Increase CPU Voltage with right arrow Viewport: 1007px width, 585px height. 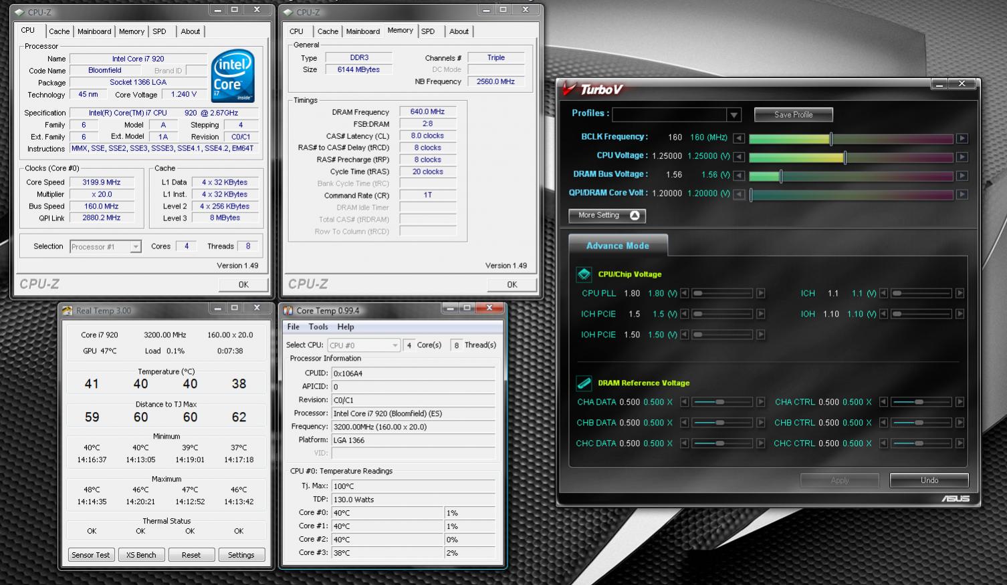[x=962, y=157]
